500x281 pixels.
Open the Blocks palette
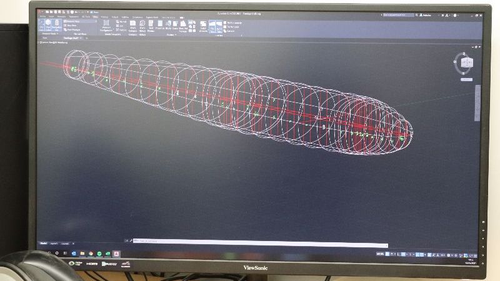168,25
